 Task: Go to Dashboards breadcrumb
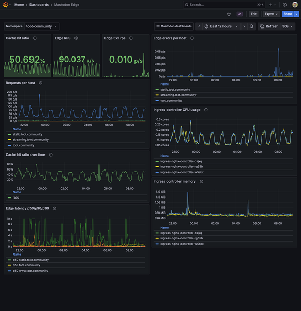39,5
